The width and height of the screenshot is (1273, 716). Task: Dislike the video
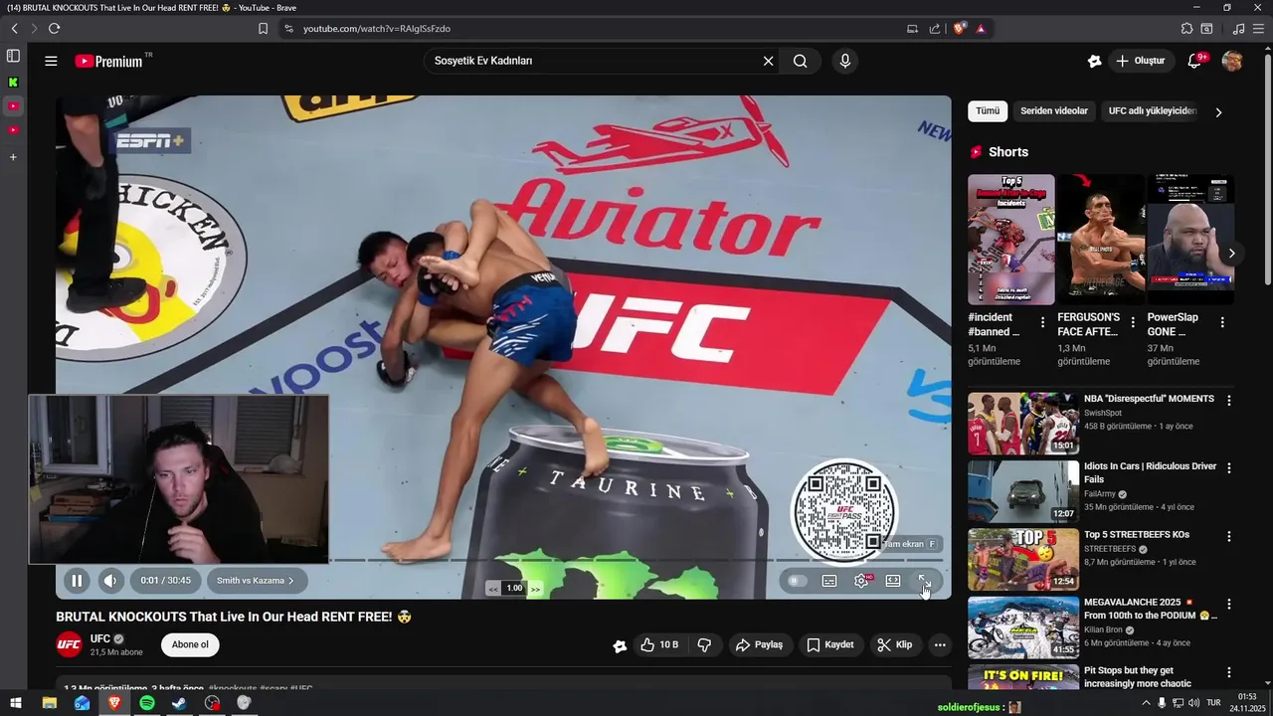point(704,645)
